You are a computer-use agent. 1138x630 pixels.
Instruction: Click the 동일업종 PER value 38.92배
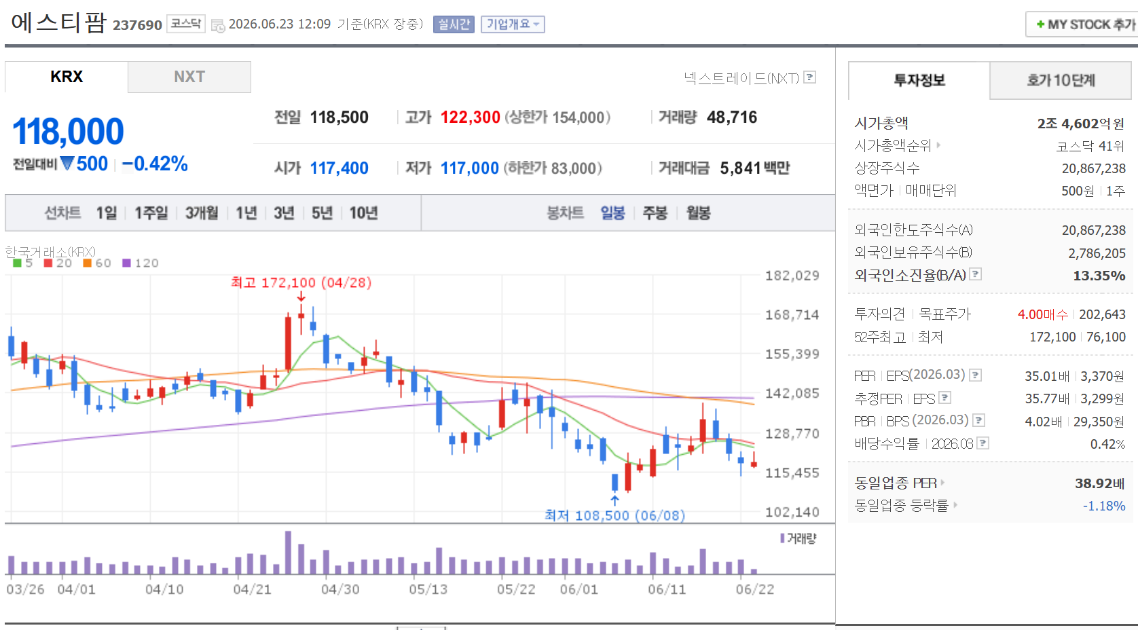click(1100, 483)
